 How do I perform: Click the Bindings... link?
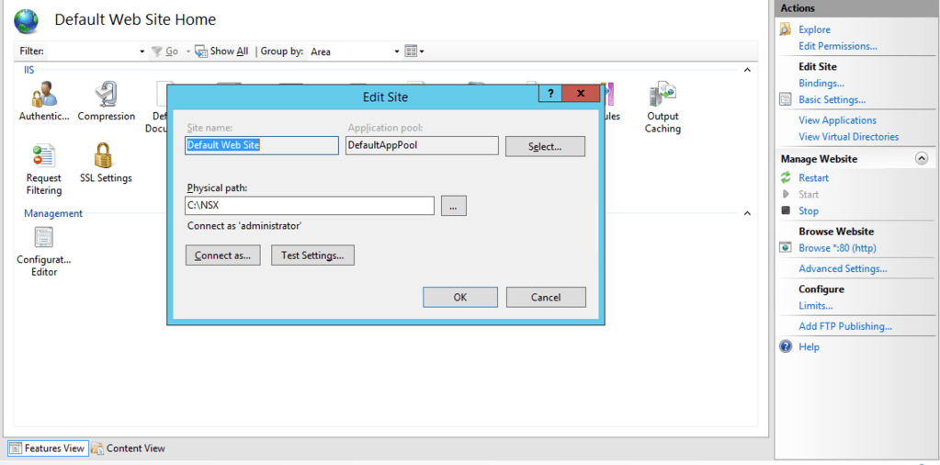point(821,83)
